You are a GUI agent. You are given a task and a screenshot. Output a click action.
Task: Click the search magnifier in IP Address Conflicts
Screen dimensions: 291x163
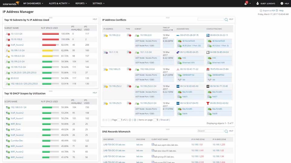pyautogui.click(x=226, y=20)
